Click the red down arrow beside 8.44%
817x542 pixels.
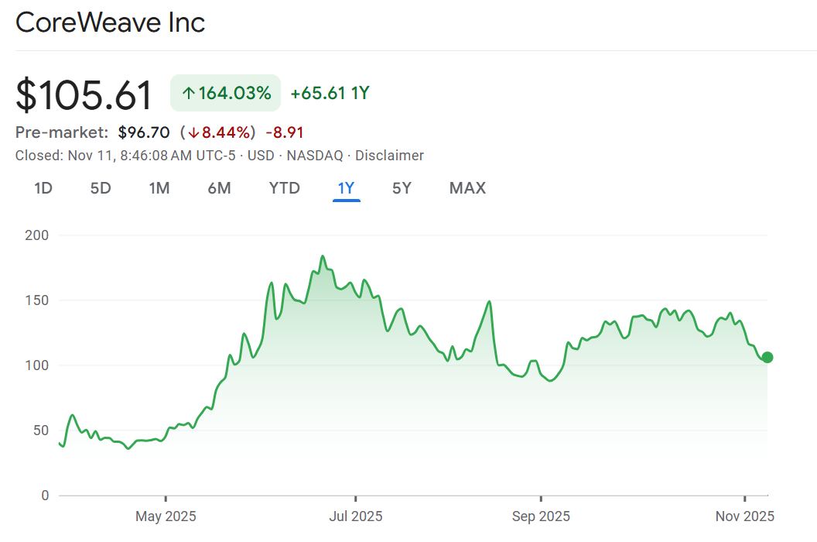194,132
